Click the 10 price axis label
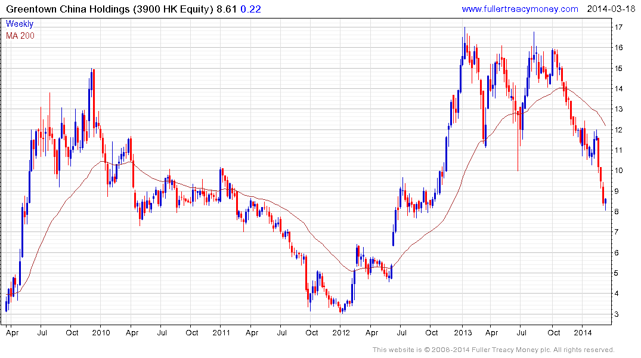 tap(618, 171)
